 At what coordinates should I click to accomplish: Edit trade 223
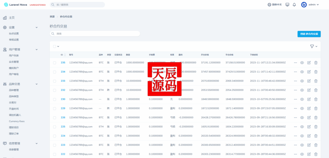pos(309,145)
